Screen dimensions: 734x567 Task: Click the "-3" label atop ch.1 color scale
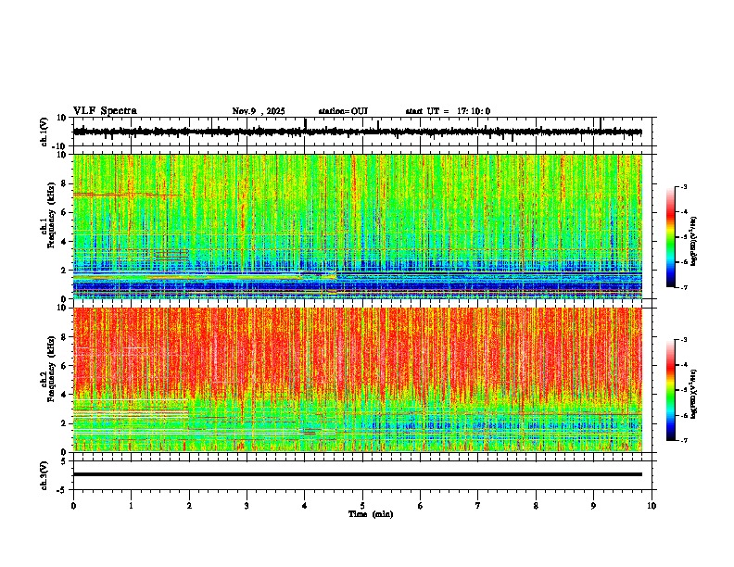coord(683,186)
